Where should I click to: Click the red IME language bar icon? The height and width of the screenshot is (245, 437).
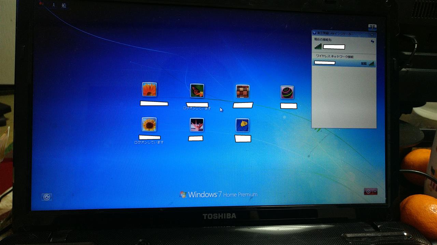(41, 4)
